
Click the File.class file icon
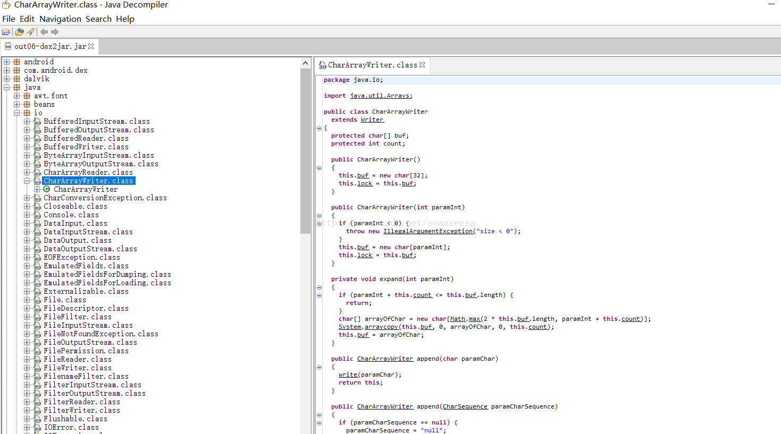pos(37,300)
